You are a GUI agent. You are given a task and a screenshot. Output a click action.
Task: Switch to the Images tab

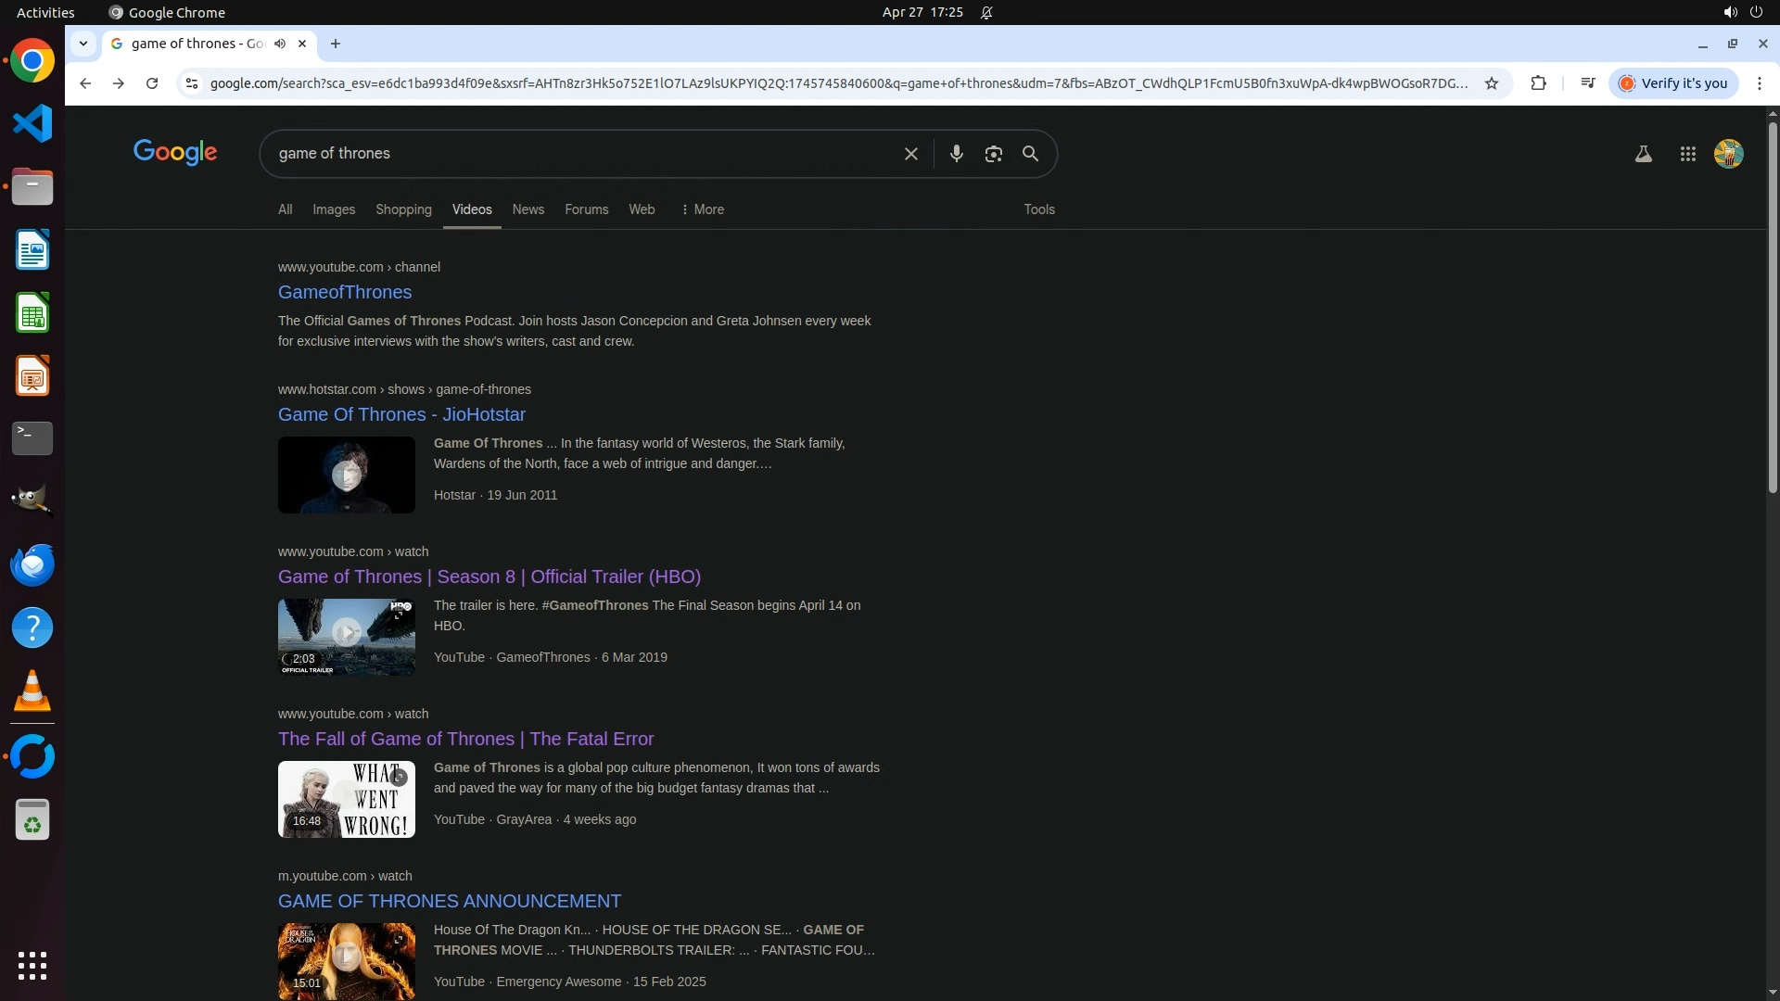(x=334, y=209)
